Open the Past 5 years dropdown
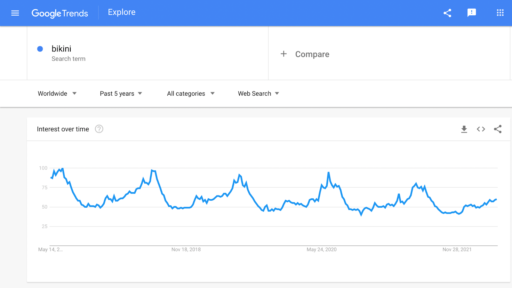This screenshot has height=288, width=512. [121, 93]
